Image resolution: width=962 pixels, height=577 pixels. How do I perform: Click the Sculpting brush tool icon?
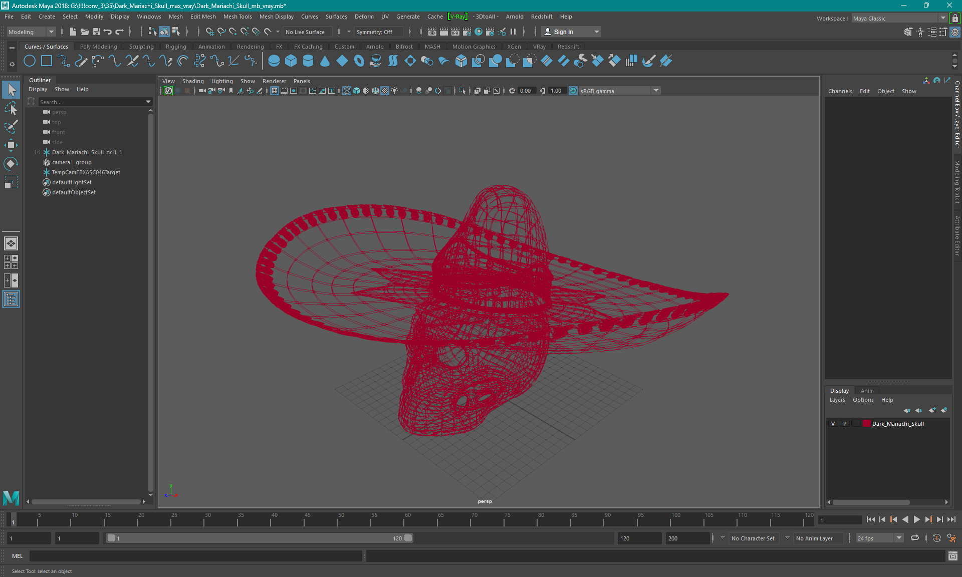click(x=12, y=126)
